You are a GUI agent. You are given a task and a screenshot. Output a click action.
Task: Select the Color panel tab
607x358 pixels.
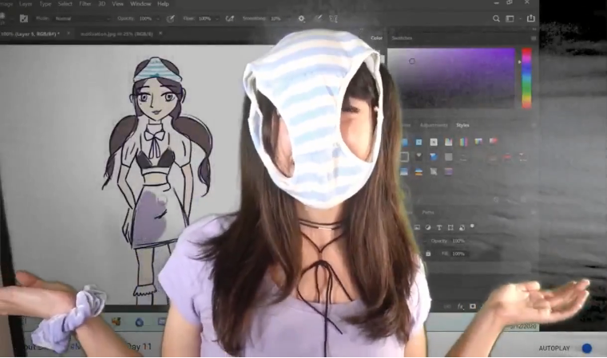tap(376, 38)
